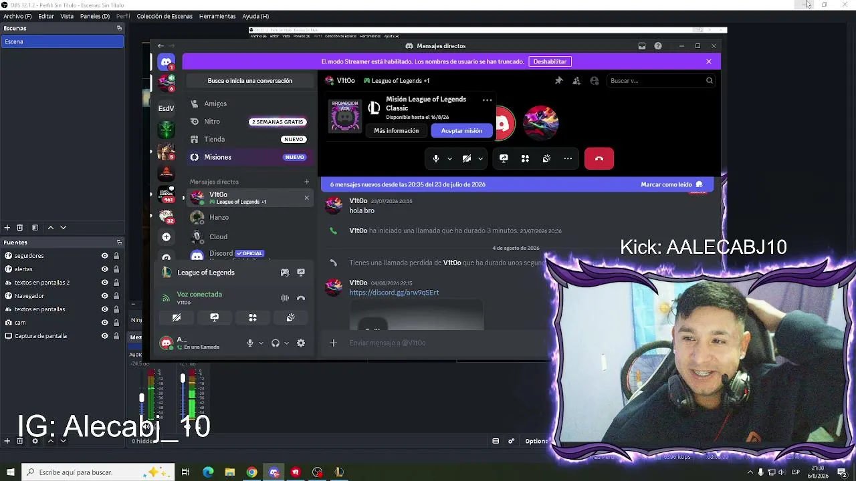Add a new source in Fuentes panel
This screenshot has width=856, height=481.
coord(7,441)
